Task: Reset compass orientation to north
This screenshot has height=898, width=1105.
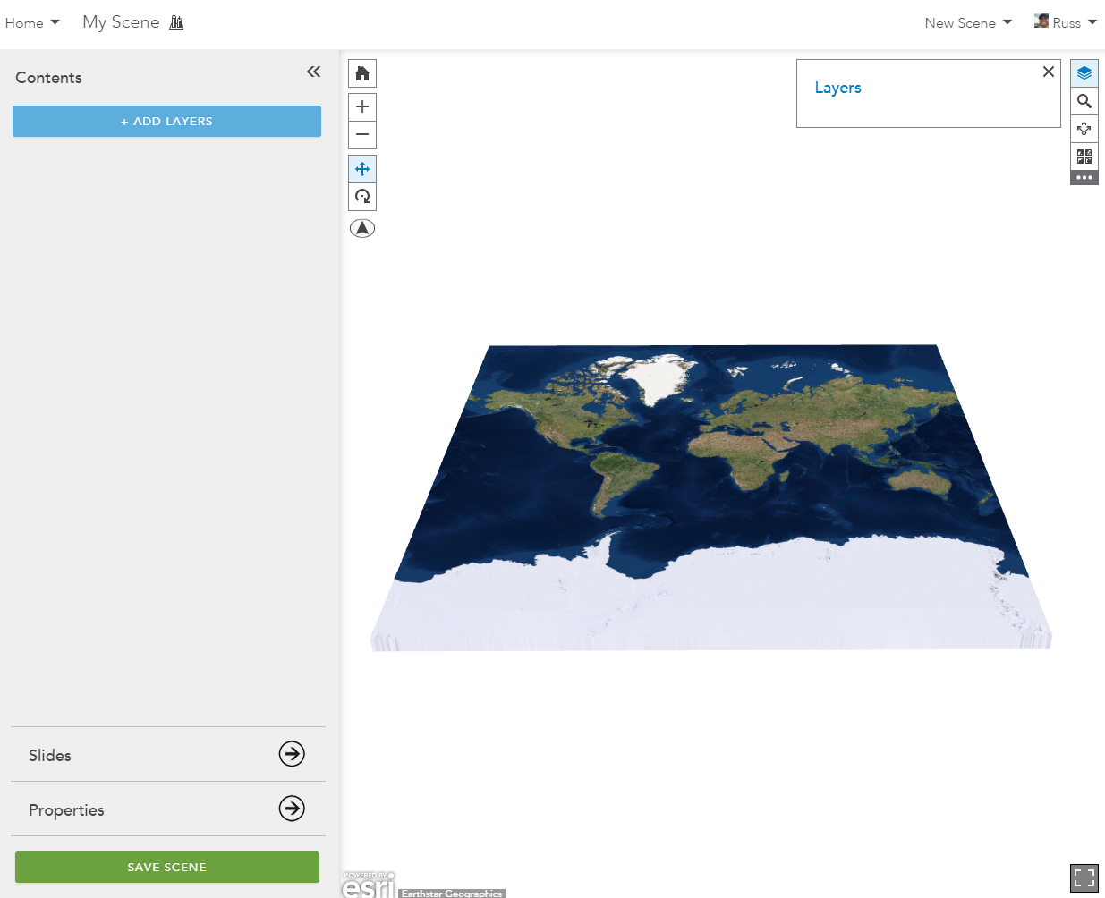Action: (x=362, y=228)
